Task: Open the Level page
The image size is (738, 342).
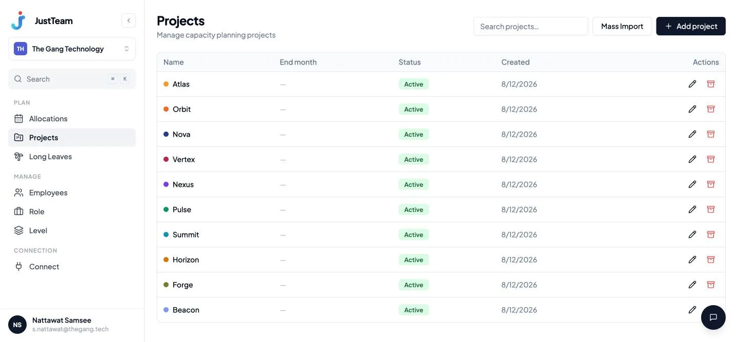Action: [x=72, y=230]
